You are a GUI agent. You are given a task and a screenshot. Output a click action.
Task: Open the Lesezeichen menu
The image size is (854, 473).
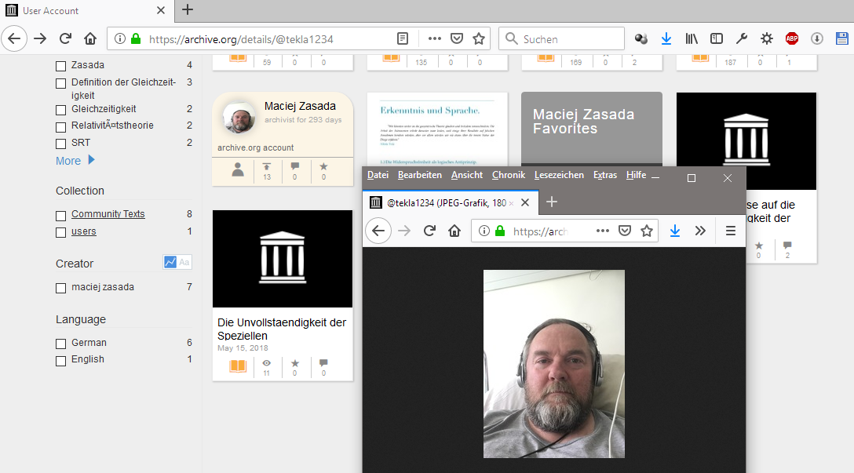(559, 175)
